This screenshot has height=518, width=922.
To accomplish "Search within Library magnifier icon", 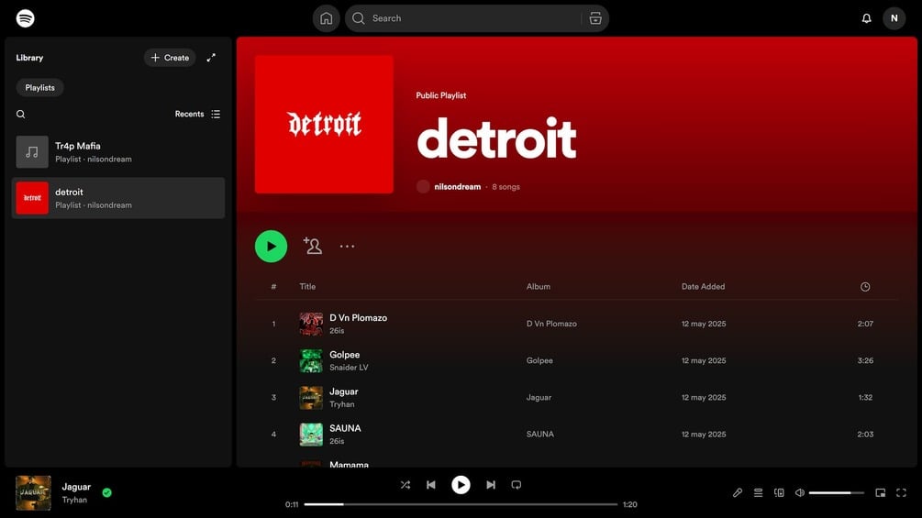I will [20, 114].
